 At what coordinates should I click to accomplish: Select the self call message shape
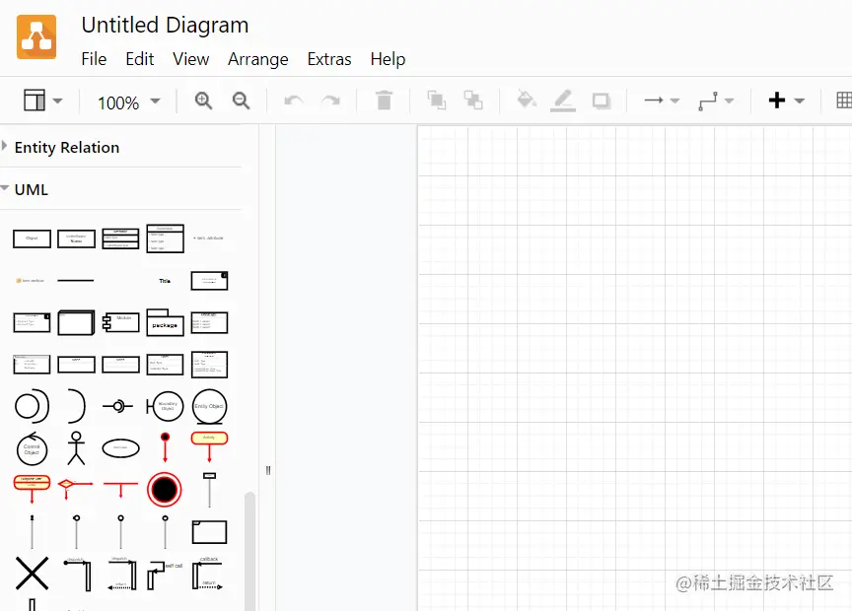click(x=166, y=575)
